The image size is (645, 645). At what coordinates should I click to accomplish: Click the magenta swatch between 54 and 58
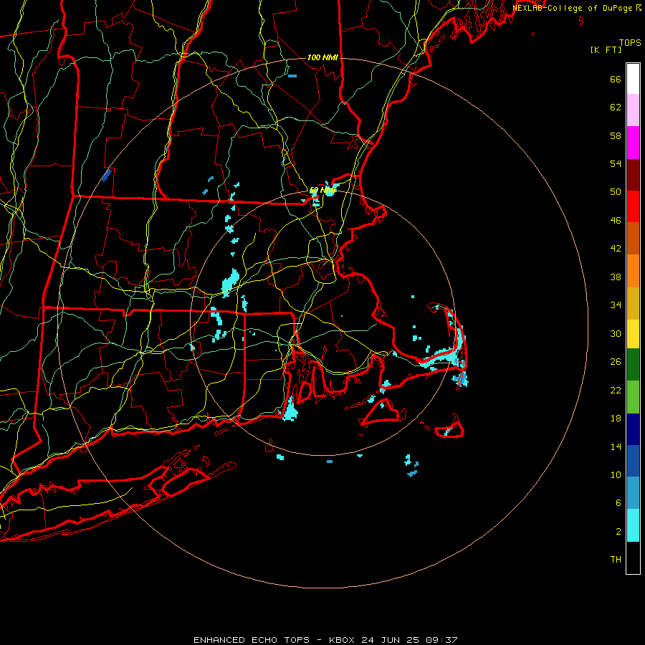[633, 143]
